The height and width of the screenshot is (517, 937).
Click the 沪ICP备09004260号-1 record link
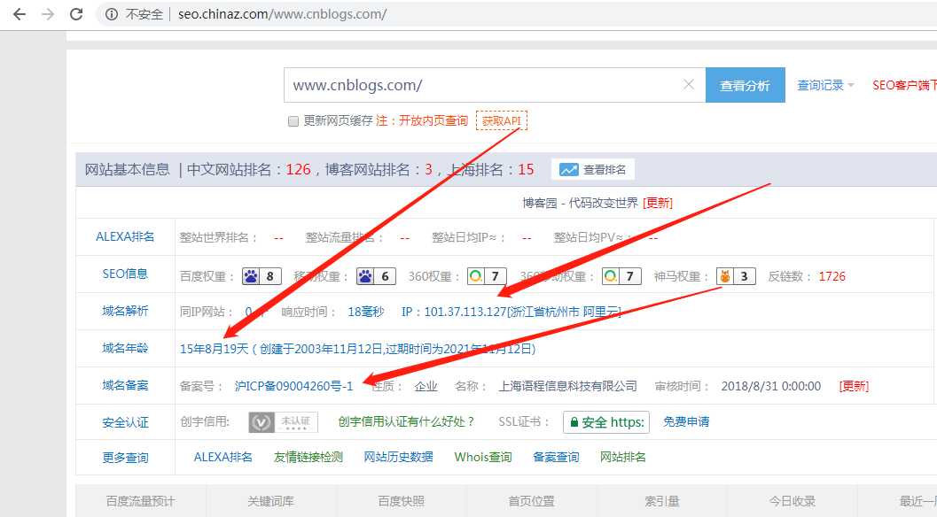[293, 386]
